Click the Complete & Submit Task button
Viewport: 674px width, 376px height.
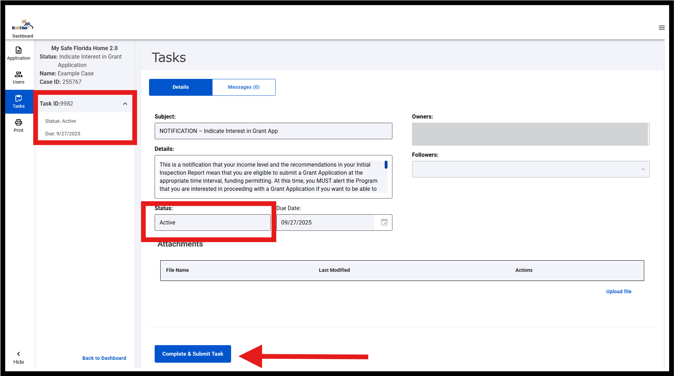(x=193, y=354)
